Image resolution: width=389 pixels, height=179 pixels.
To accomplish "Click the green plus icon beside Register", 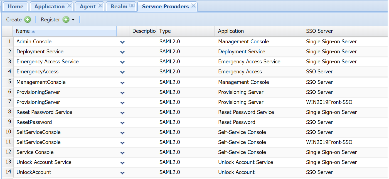I will pos(66,19).
